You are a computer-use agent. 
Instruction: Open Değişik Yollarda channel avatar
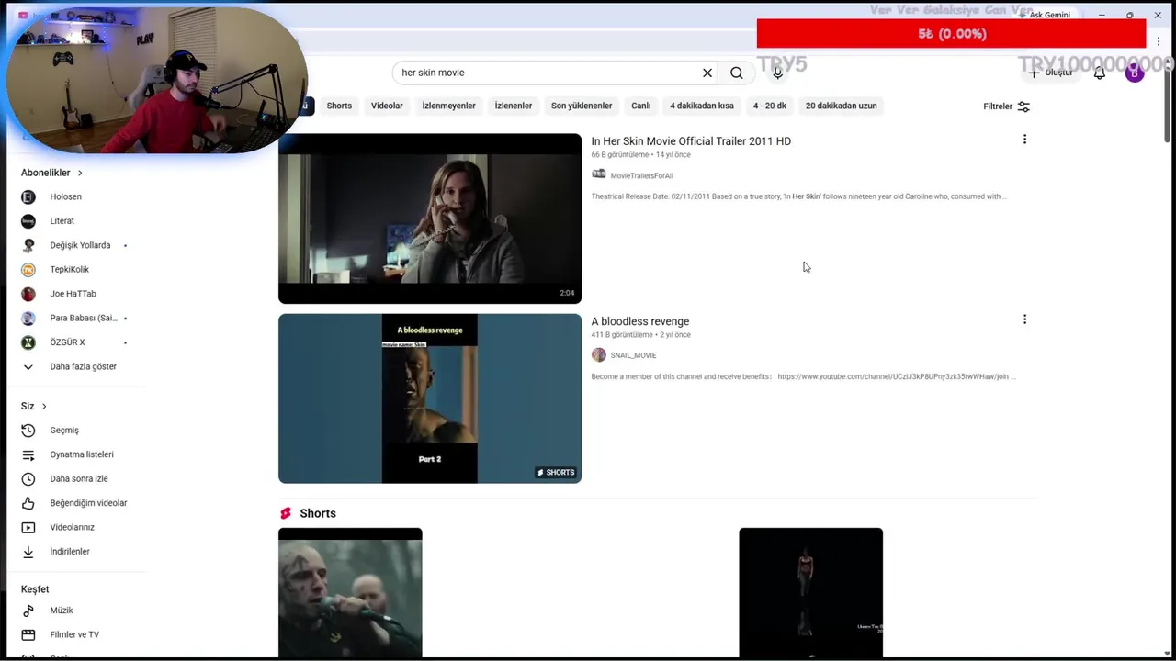click(28, 245)
